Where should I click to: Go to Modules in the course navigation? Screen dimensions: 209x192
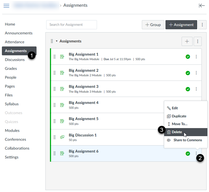click(12, 131)
